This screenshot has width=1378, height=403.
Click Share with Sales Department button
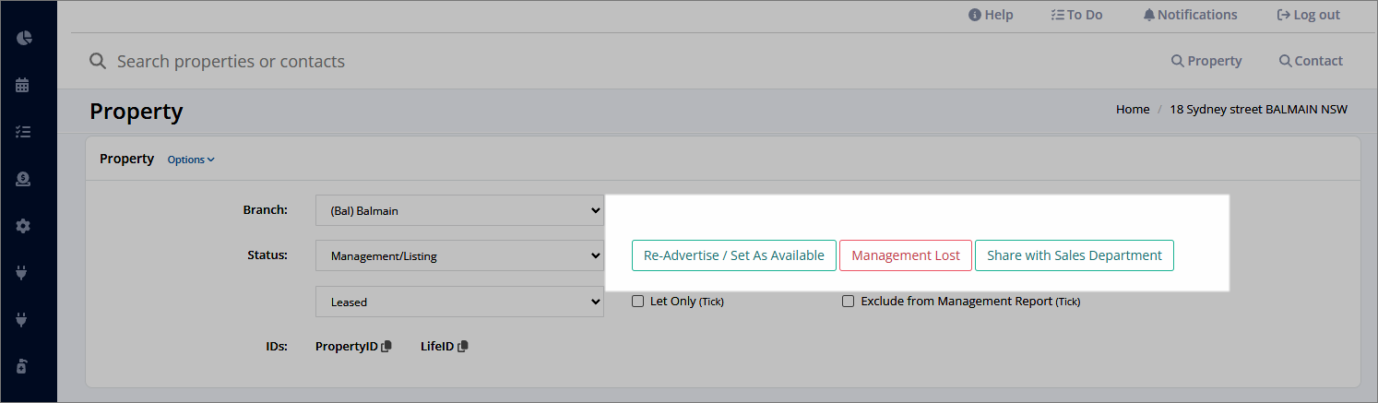1075,255
